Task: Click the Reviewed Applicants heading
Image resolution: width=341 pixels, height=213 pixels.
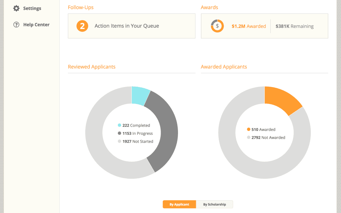Action: [x=92, y=67]
